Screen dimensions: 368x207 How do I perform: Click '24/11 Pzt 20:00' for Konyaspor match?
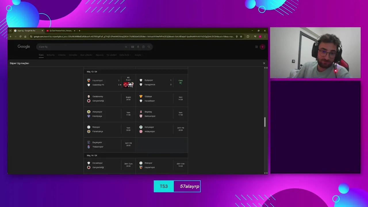point(181,129)
